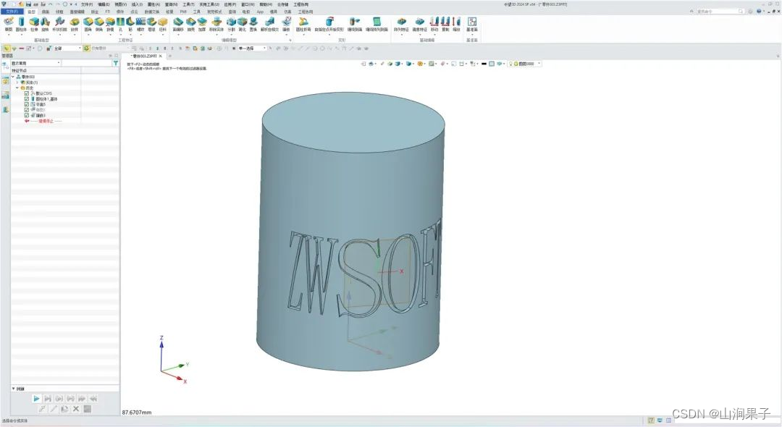Close the 零件003.Z3PRT document tab
Viewport: 782px width, 427px height.
tap(161, 56)
